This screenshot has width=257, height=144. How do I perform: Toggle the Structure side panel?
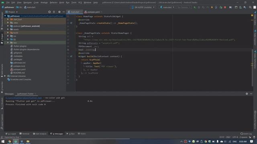point(2,103)
